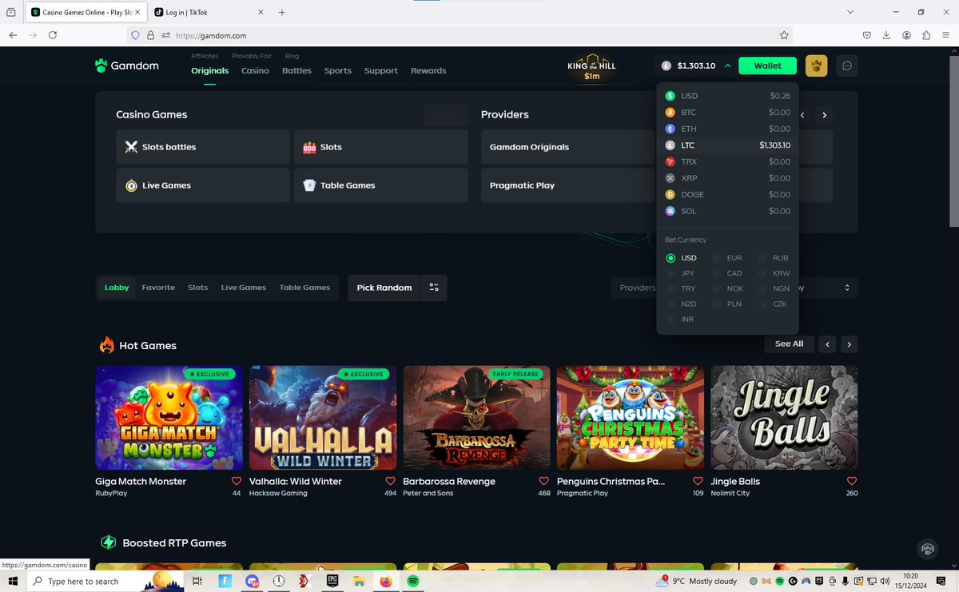Open the support headset floating icon
Image resolution: width=959 pixels, height=592 pixels.
(927, 549)
